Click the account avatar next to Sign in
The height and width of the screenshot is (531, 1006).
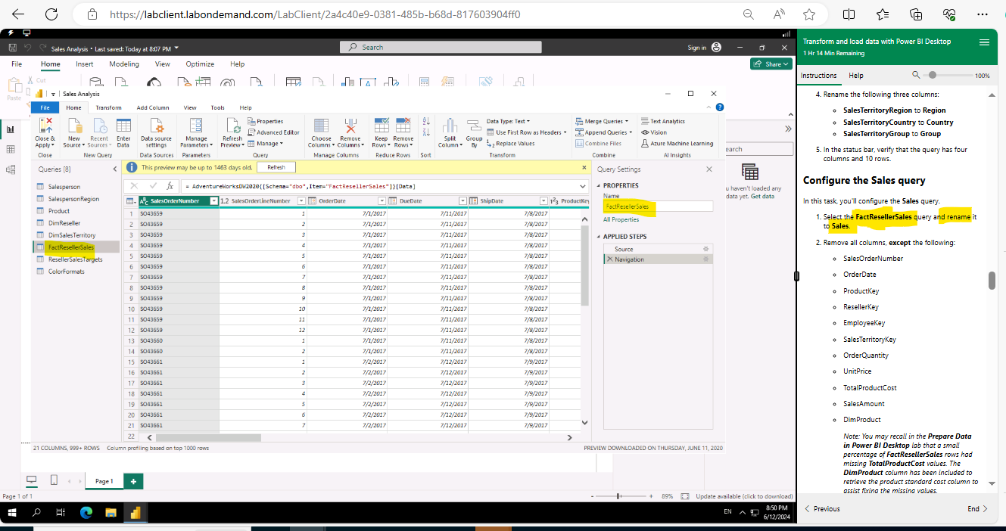(x=716, y=48)
